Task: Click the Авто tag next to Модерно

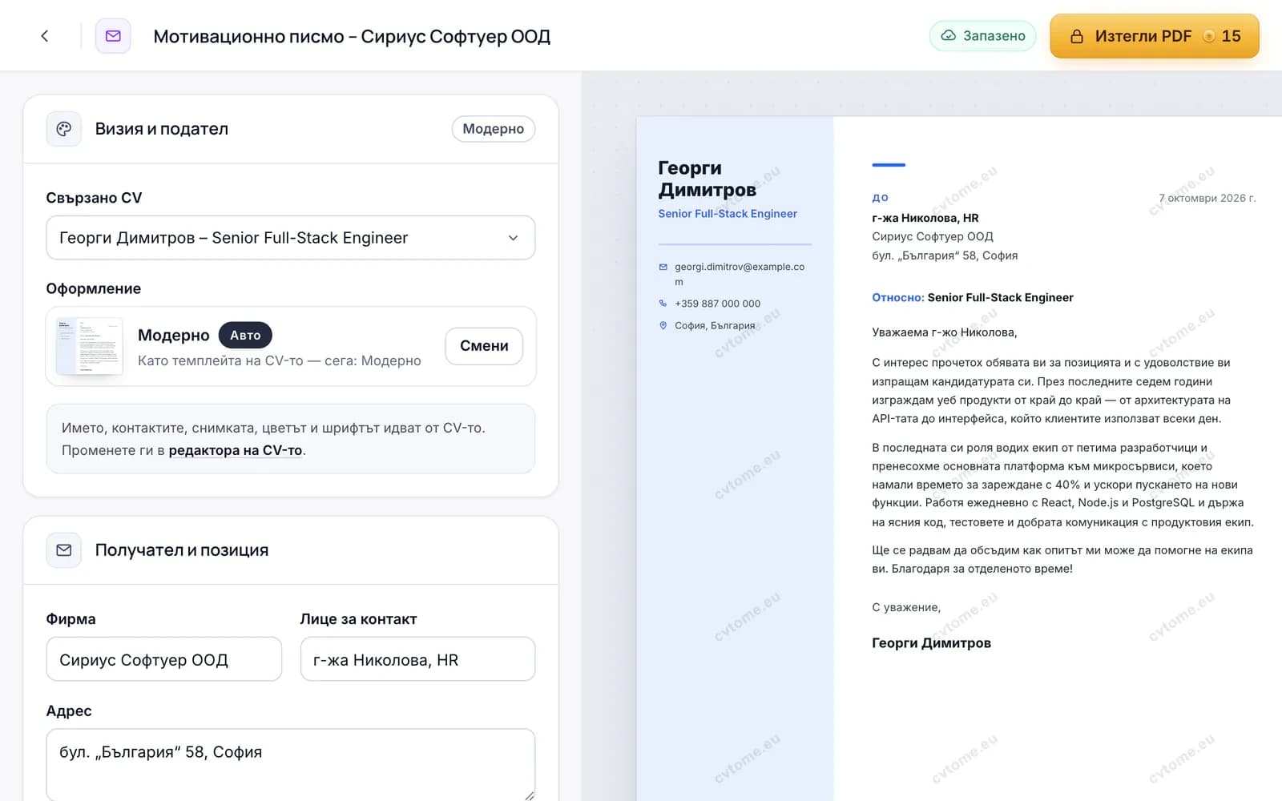Action: pyautogui.click(x=245, y=335)
